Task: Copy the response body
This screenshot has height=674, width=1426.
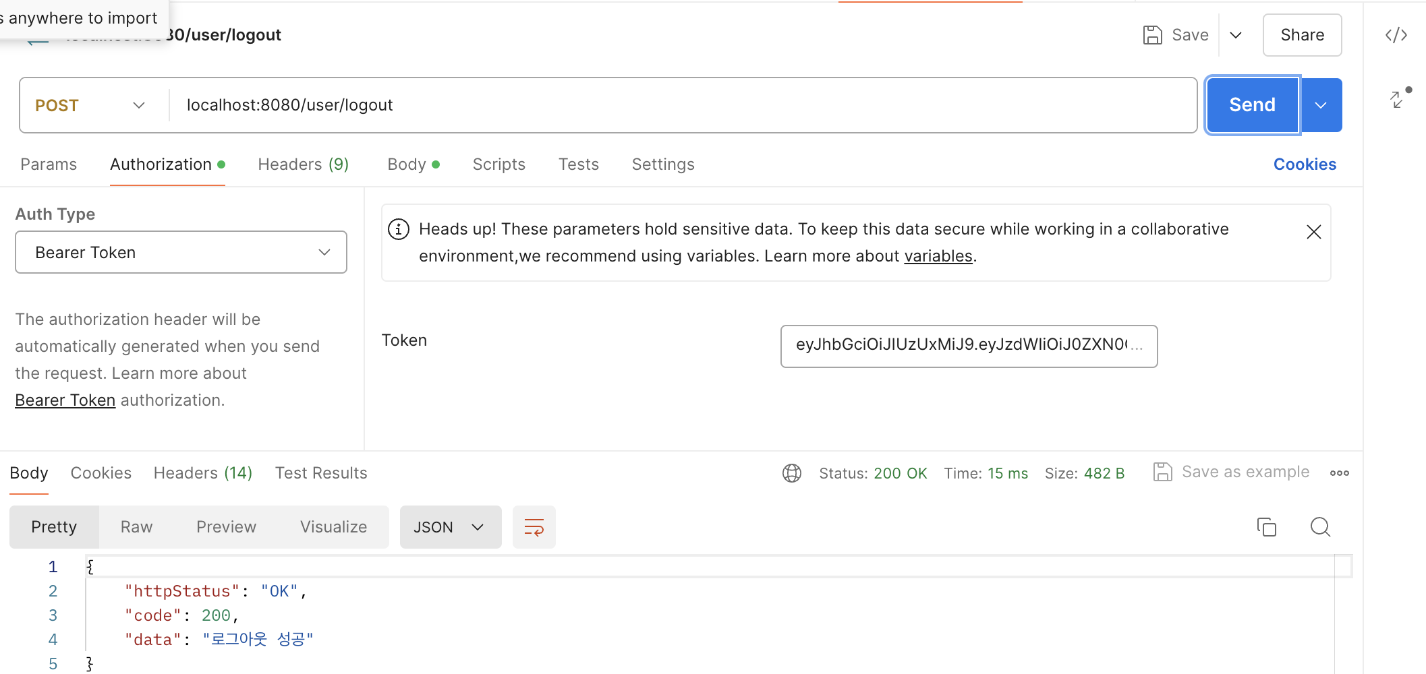Action: click(1267, 527)
